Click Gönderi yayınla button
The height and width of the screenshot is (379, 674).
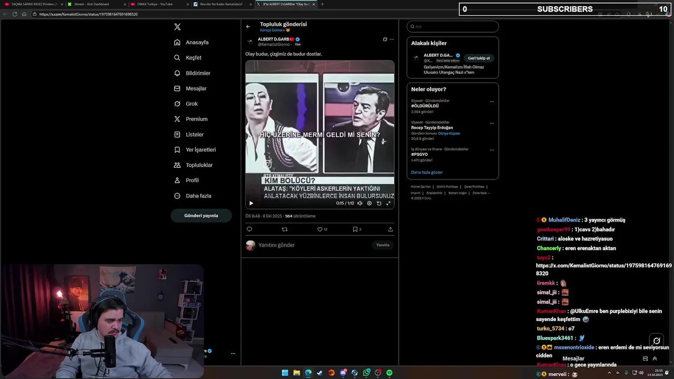pos(201,215)
